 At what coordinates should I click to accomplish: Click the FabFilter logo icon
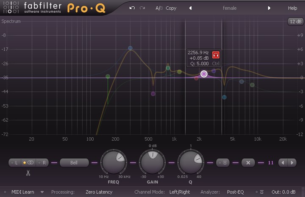11,8
